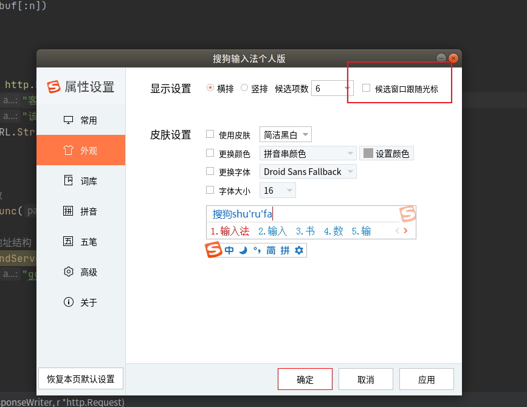Click the previous candidate page arrow
The width and height of the screenshot is (527, 407).
pos(398,230)
